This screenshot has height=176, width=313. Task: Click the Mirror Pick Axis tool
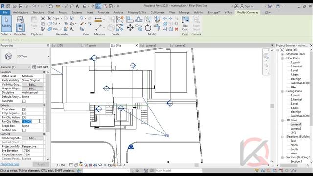[148, 20]
